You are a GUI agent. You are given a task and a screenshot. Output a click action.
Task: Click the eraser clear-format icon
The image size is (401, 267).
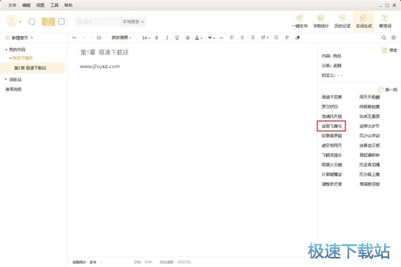point(297,38)
